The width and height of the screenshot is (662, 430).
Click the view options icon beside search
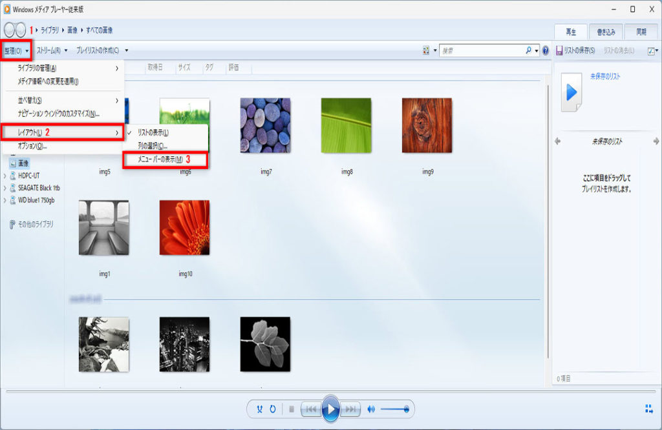click(426, 50)
